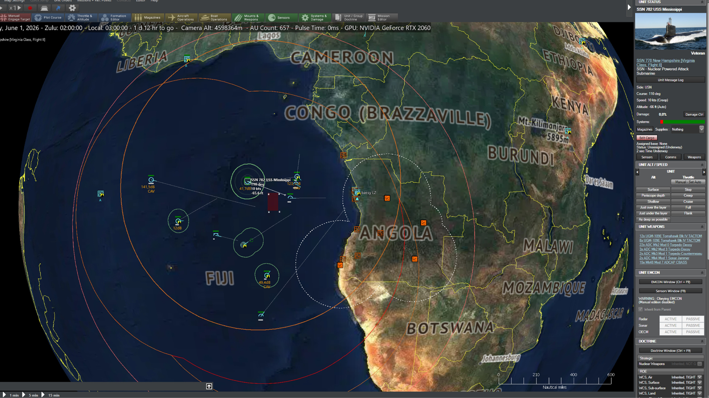Screen dimensions: 709x398
Task: Open UGM-109E Tomahawk Blk IV weapon link
Action: 670,236
